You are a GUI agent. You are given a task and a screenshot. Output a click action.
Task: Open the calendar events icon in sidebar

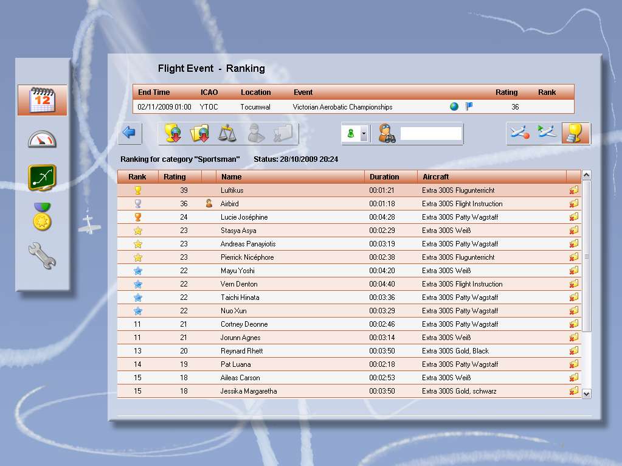pyautogui.click(x=43, y=100)
